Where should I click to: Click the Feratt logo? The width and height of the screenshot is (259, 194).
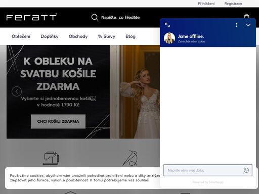click(x=32, y=17)
